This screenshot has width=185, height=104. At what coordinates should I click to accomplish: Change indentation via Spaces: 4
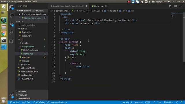(x=138, y=102)
